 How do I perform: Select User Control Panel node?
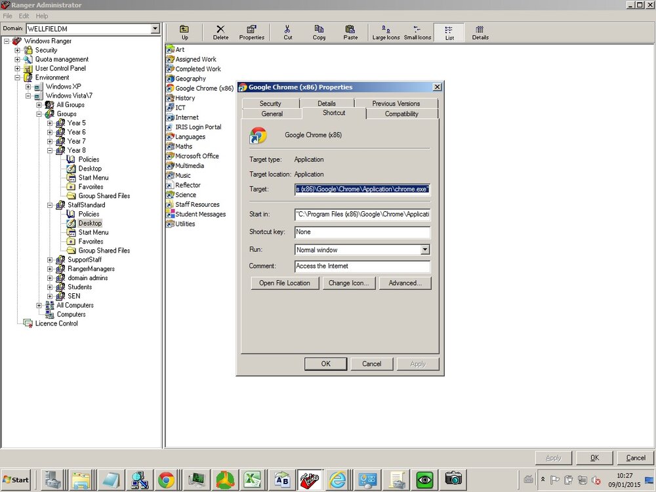point(60,68)
